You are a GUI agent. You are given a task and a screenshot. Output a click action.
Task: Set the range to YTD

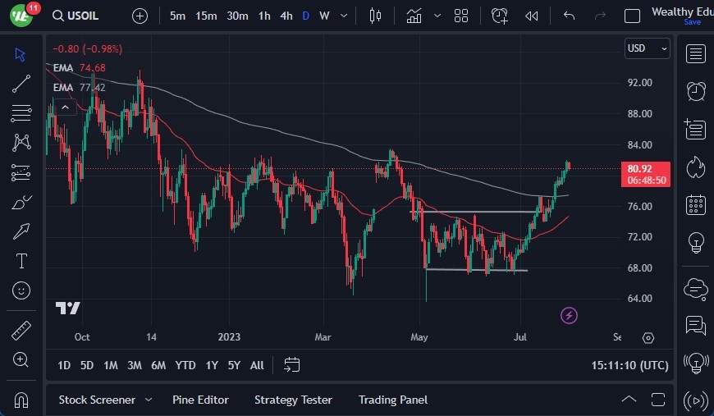185,365
